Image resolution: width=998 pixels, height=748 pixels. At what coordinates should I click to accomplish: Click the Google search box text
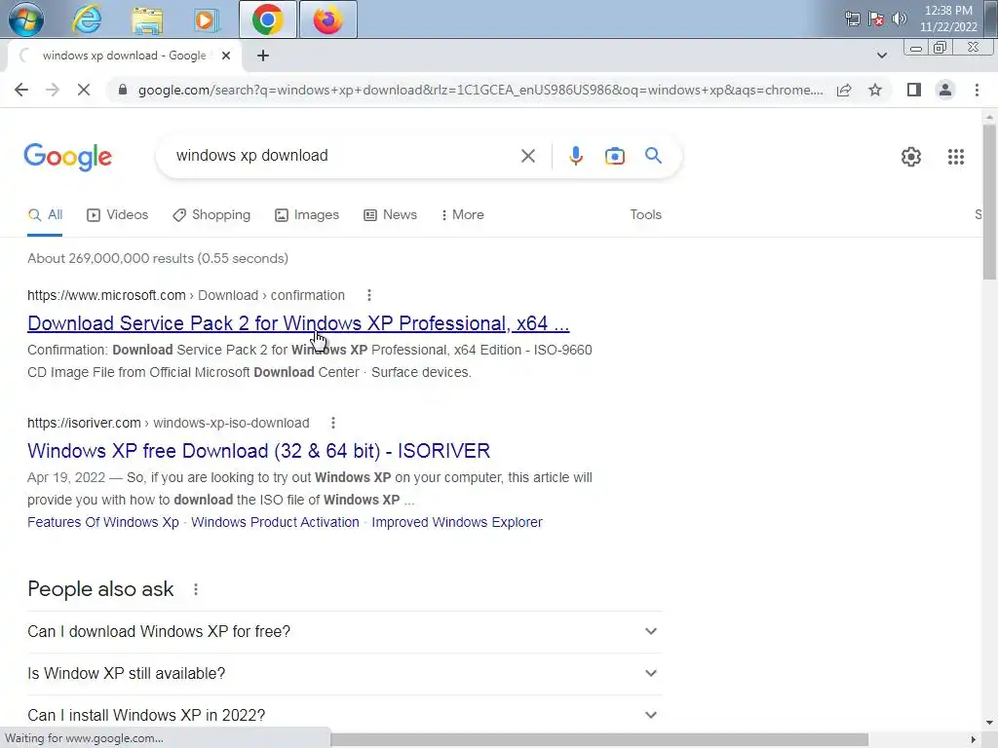point(252,156)
